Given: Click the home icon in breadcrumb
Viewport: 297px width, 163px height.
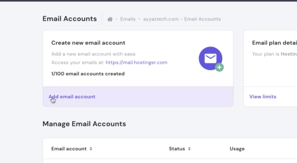Looking at the screenshot, I should (110, 19).
